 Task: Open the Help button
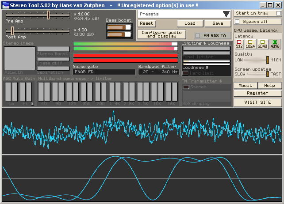tap(269, 85)
